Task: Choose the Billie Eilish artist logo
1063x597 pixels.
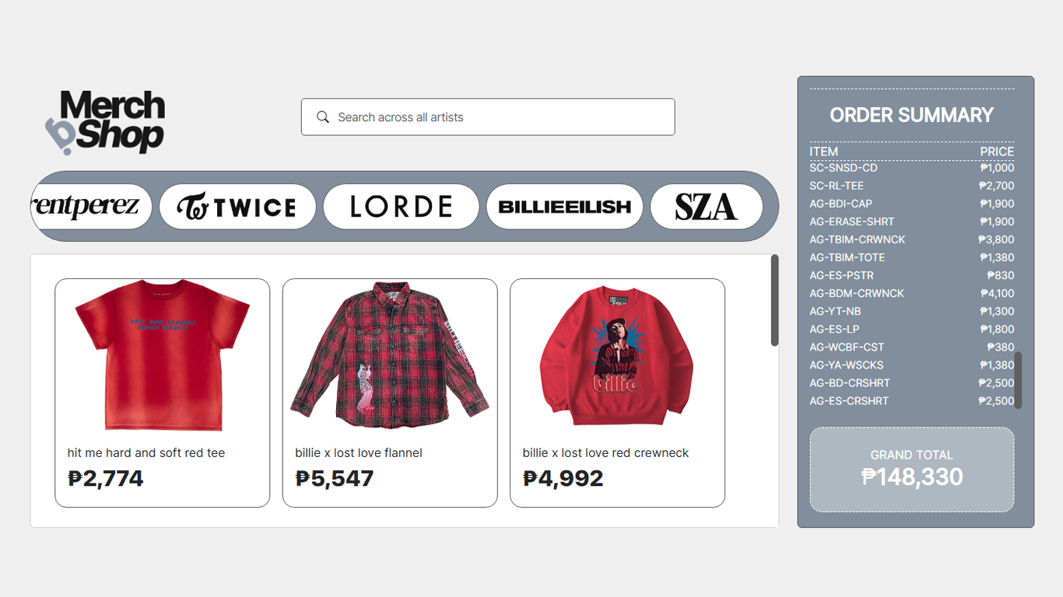Action: [564, 207]
